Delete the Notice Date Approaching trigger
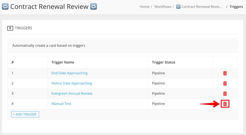Image resolution: width=246 pixels, height=135 pixels. (225, 83)
